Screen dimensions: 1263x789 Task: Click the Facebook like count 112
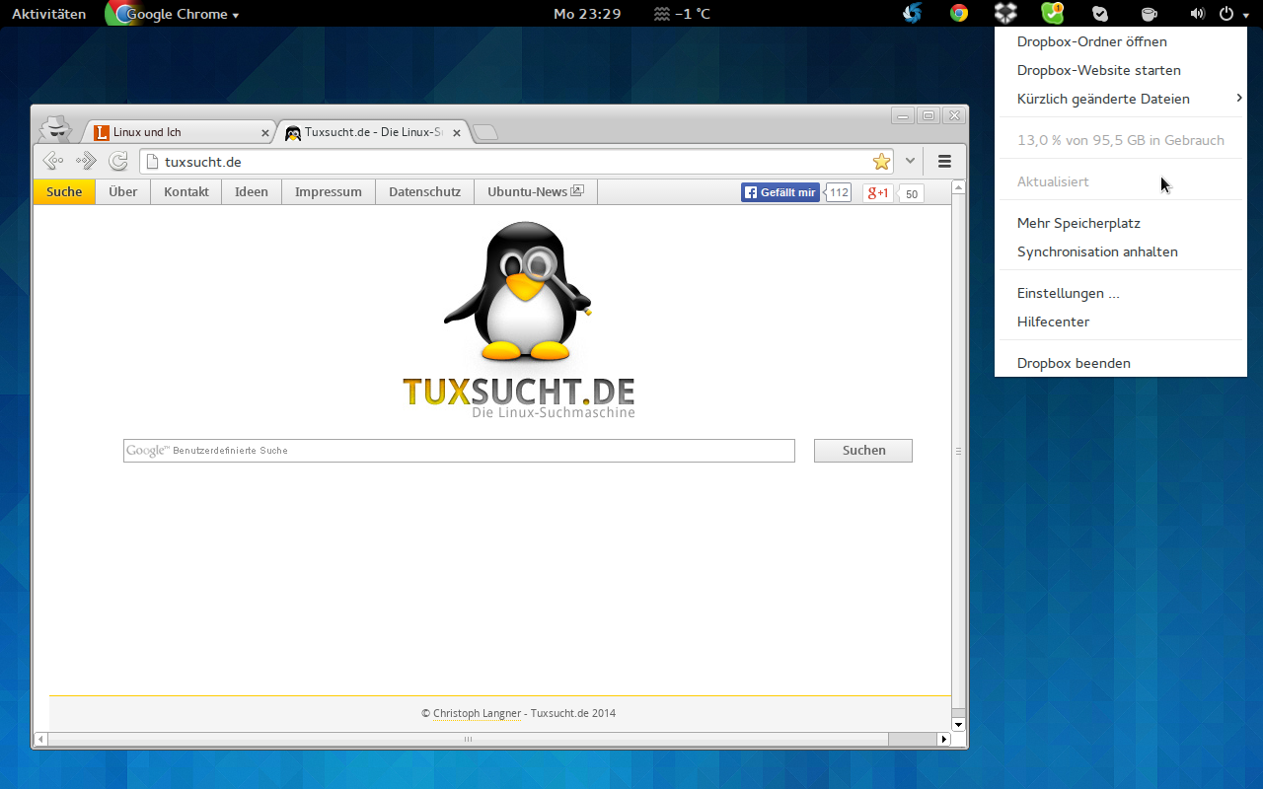click(x=839, y=193)
